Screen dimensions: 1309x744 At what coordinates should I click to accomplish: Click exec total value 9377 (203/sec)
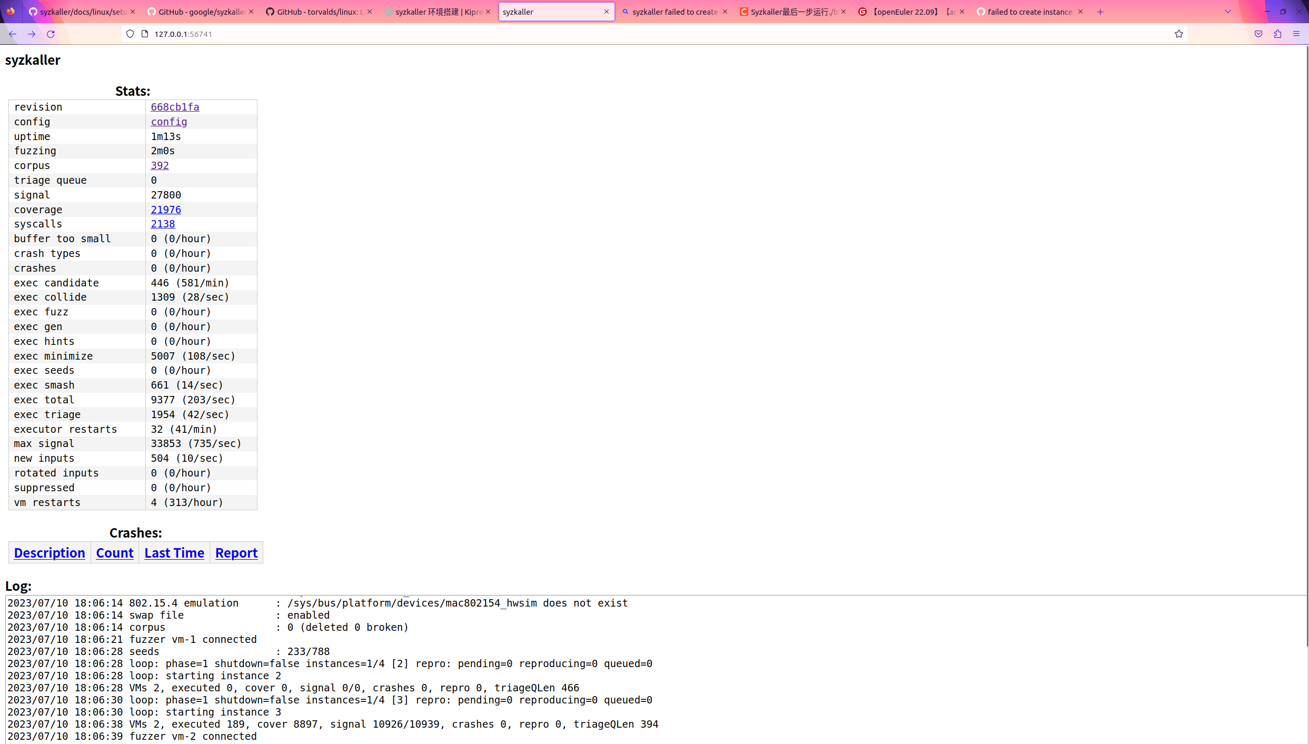click(x=193, y=400)
